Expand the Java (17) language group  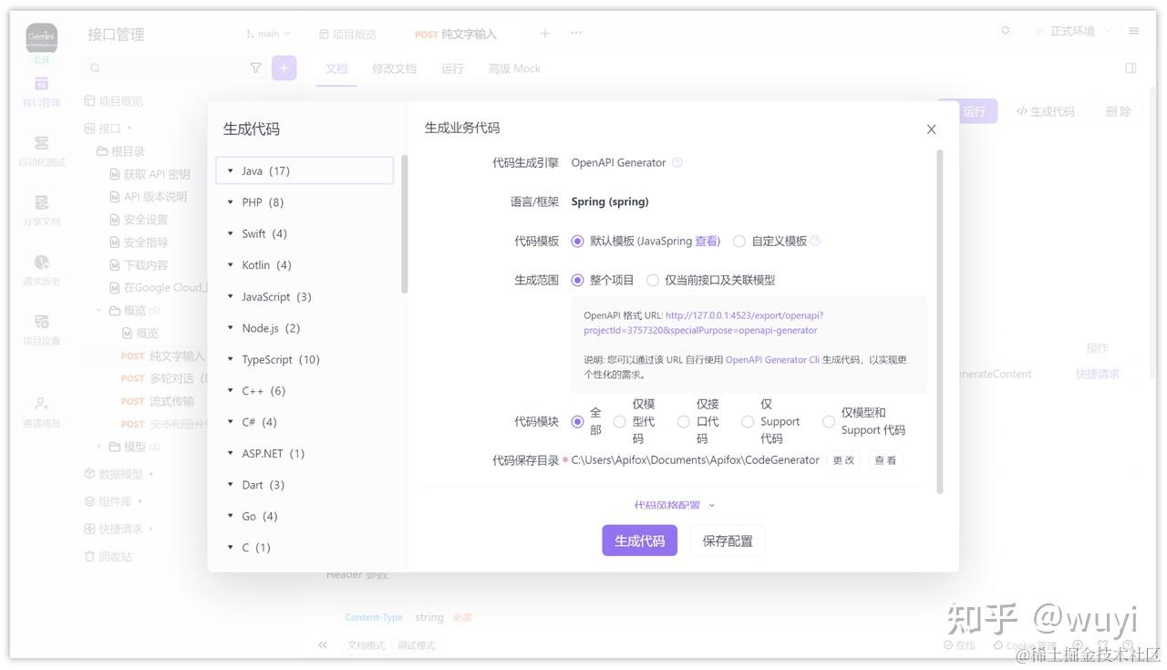coord(305,170)
